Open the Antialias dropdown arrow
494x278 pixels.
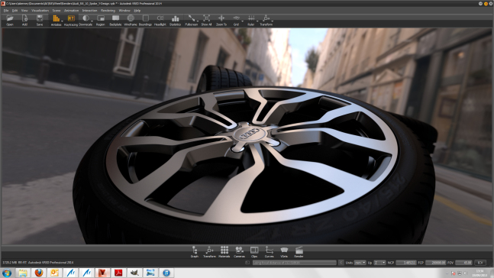click(x=62, y=21)
